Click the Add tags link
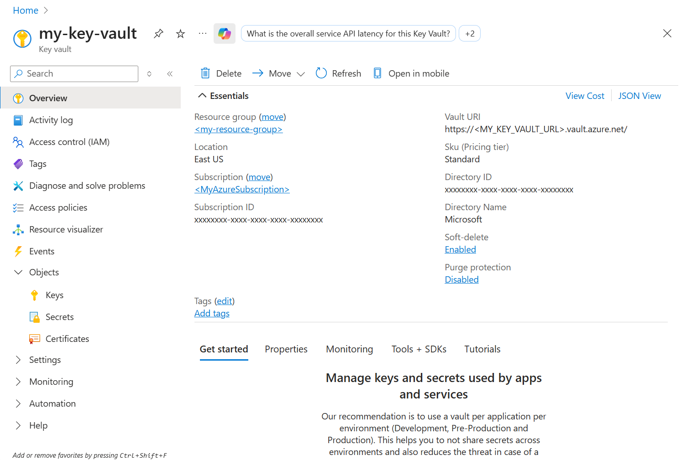The height and width of the screenshot is (460, 681). click(x=212, y=313)
